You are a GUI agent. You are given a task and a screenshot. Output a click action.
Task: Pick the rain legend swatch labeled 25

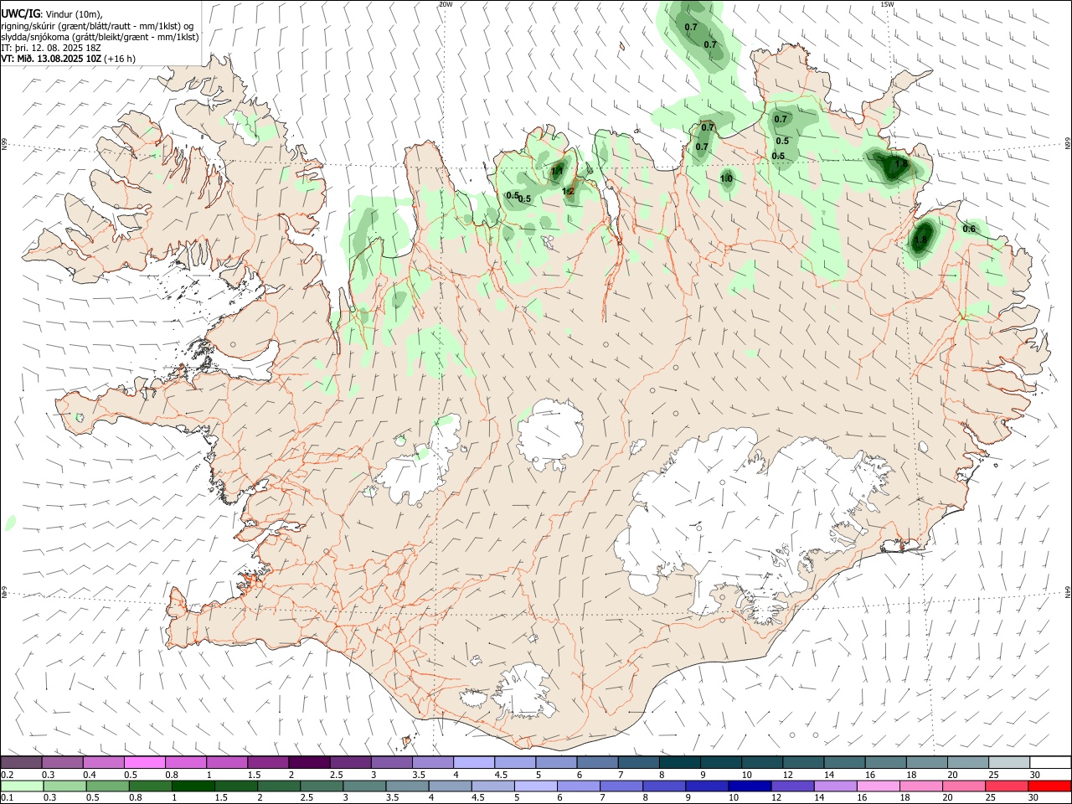tap(1008, 786)
